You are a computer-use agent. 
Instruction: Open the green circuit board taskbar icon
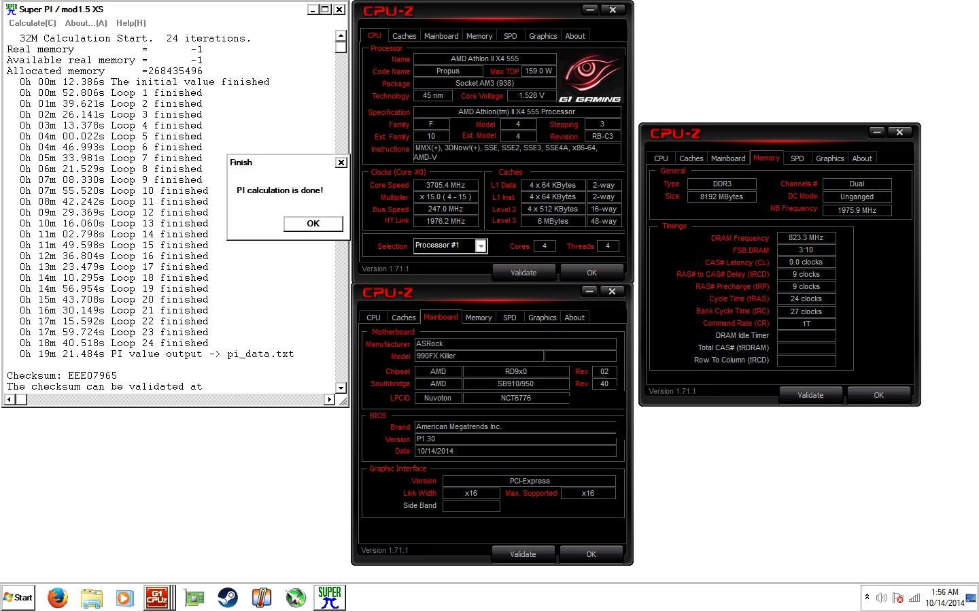click(194, 598)
